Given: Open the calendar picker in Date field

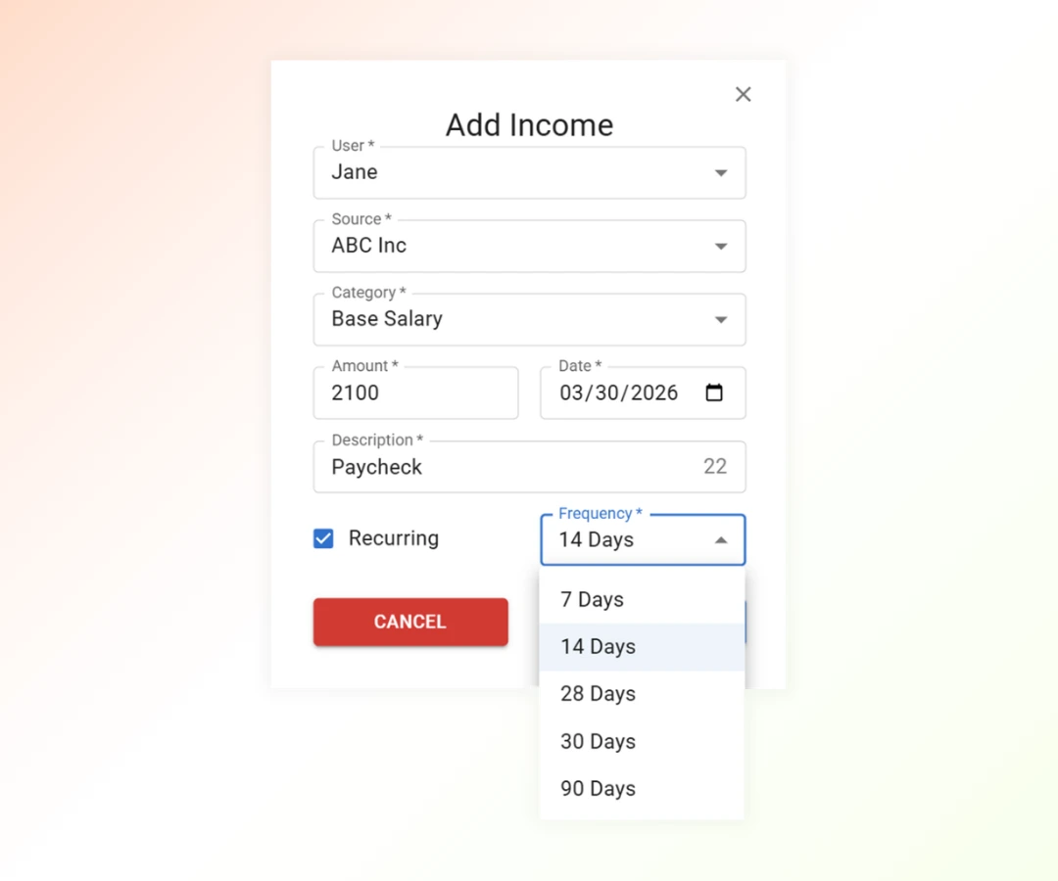Looking at the screenshot, I should [x=714, y=393].
